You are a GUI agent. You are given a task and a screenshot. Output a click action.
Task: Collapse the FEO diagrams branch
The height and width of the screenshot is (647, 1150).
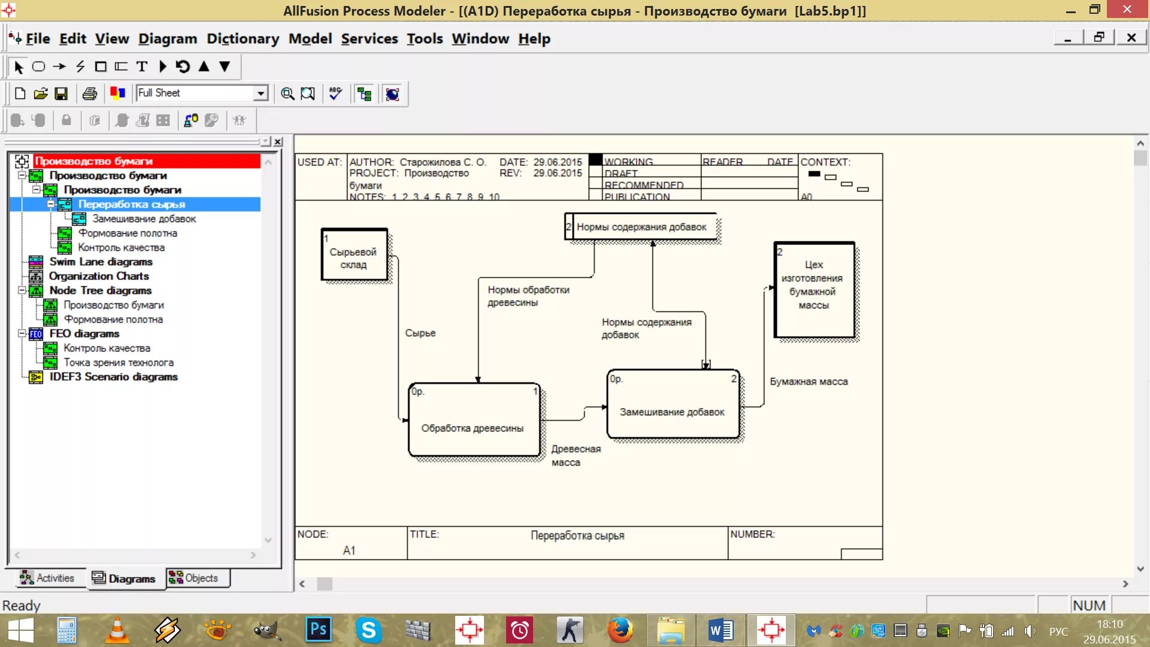(22, 334)
